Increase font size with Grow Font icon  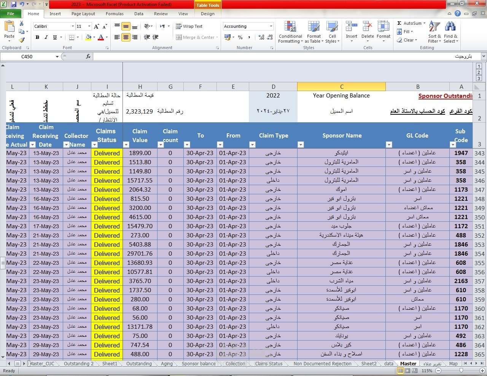click(x=97, y=26)
